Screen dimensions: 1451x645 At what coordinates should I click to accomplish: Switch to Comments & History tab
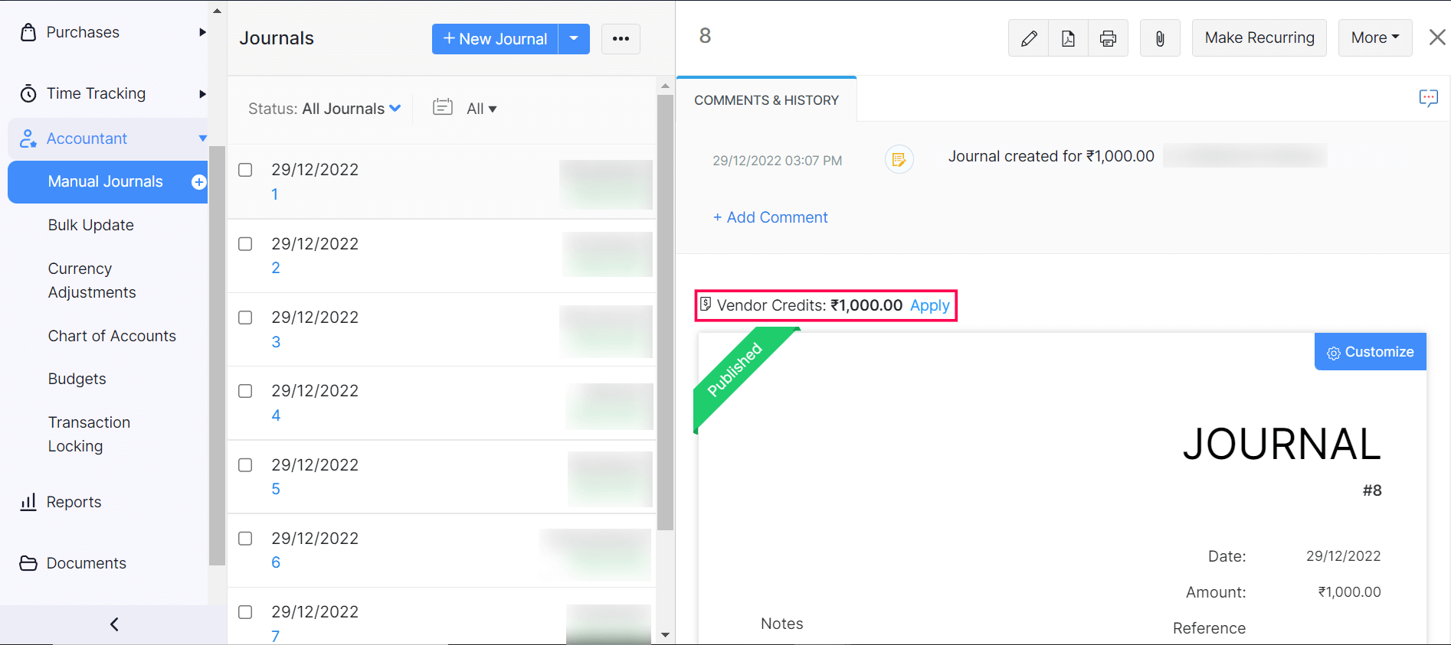click(x=766, y=100)
